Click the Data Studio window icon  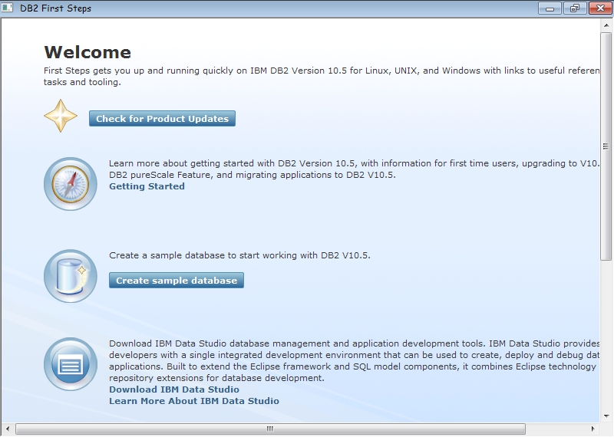pos(71,364)
